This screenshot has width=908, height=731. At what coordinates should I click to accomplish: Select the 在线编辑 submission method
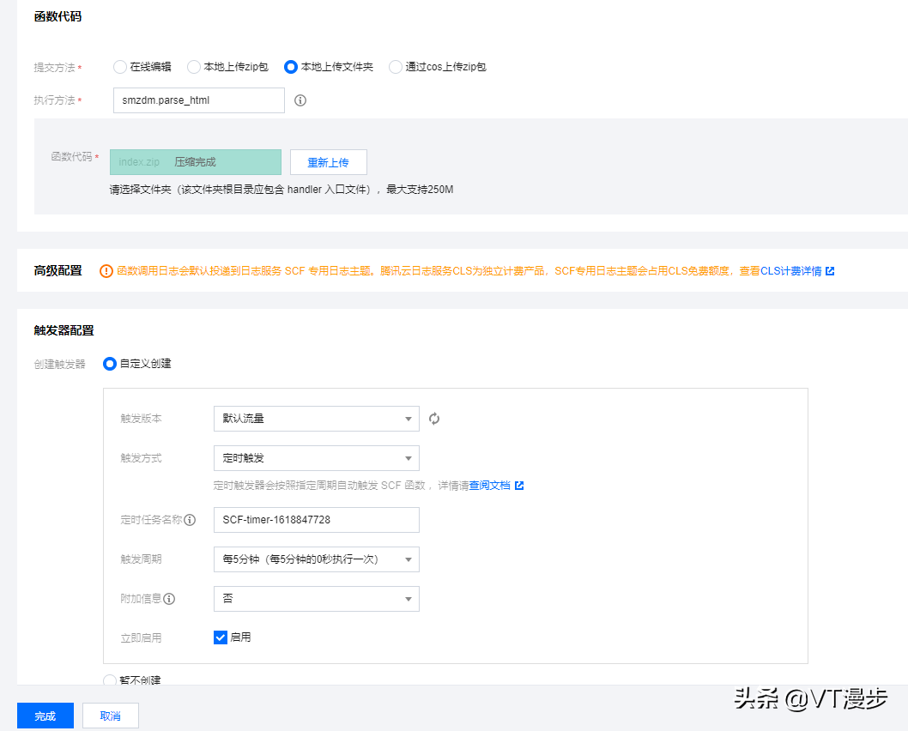120,67
